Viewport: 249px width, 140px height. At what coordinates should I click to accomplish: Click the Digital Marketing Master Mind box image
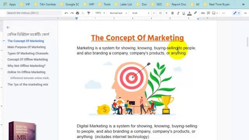pyautogui.click(x=22, y=131)
